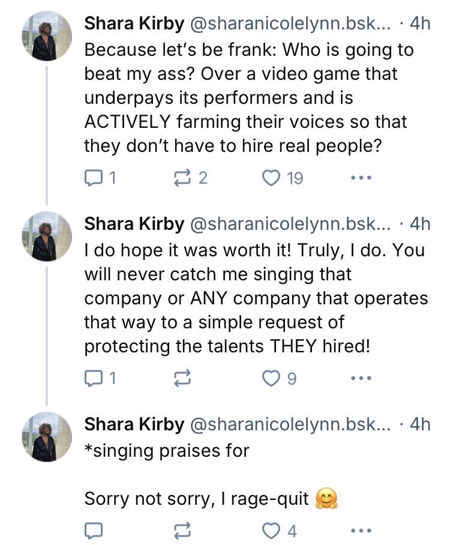Visit Shara Kirby profile from first post name
Viewport: 450px width, 545px height.
coord(134,24)
